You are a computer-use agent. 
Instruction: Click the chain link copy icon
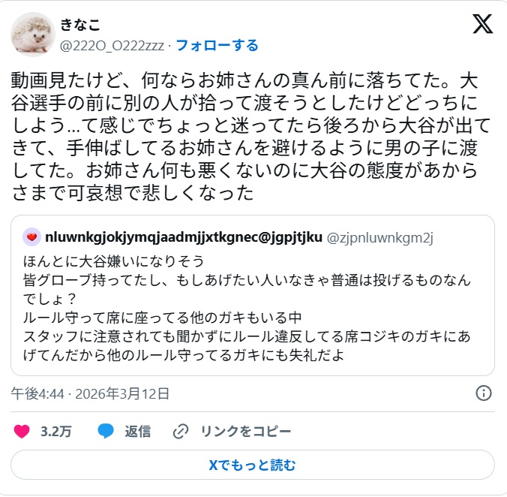tap(181, 432)
